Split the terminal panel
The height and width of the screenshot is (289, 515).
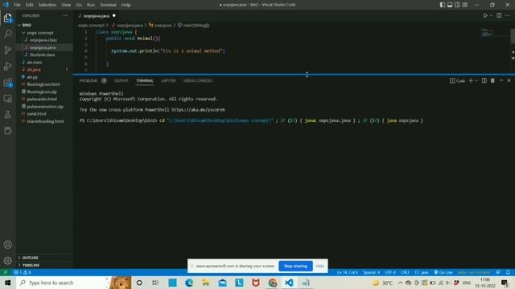[484, 80]
